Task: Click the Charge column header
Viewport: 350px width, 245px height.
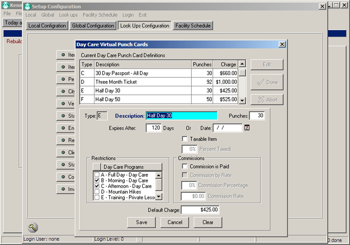Action: 225,65
